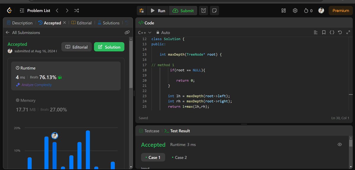
Task: Click the scroll down arrow of left panel
Action: (x=131, y=167)
